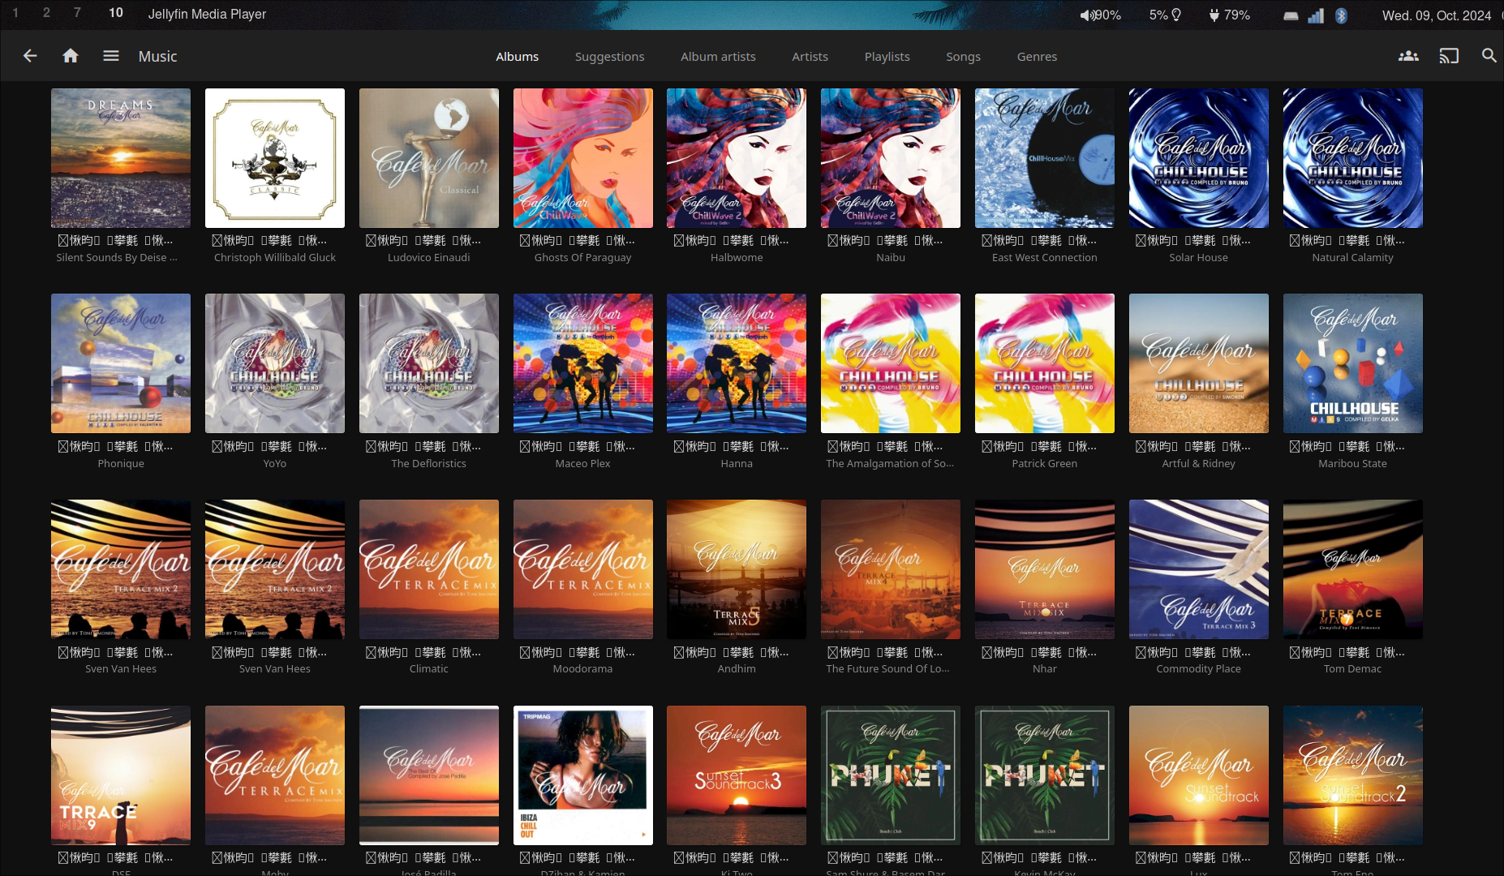Switch to the Suggestions tab
The image size is (1504, 876).
point(609,57)
